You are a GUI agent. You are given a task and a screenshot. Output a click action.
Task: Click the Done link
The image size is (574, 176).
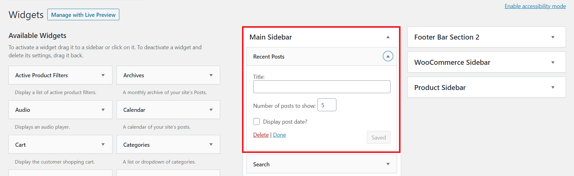[279, 135]
